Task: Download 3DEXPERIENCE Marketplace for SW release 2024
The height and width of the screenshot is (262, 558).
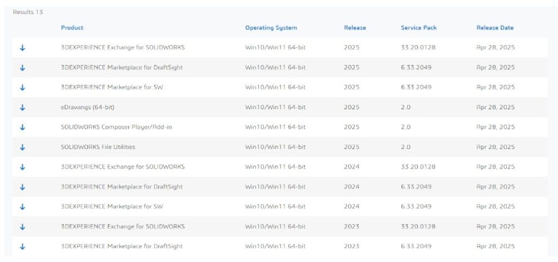Action: click(22, 207)
